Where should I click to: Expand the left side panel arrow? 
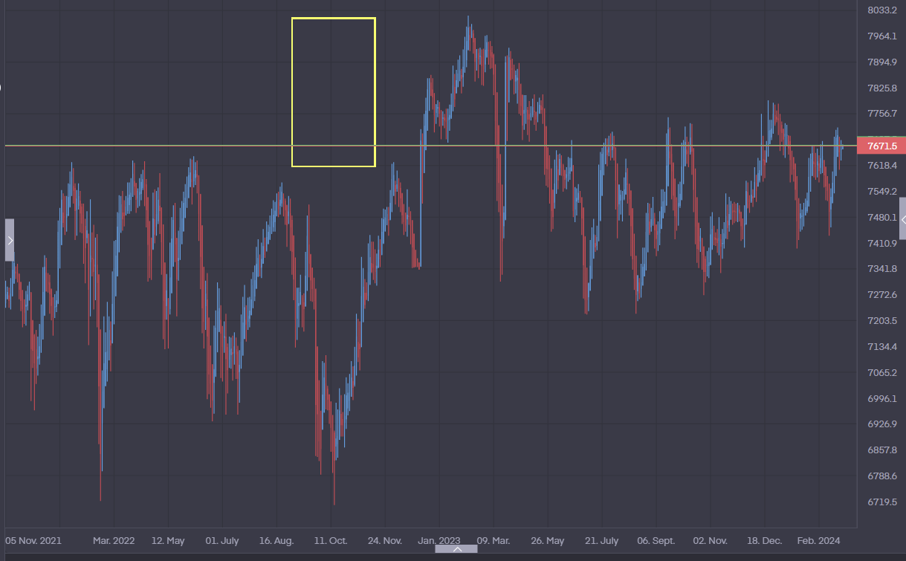click(10, 240)
